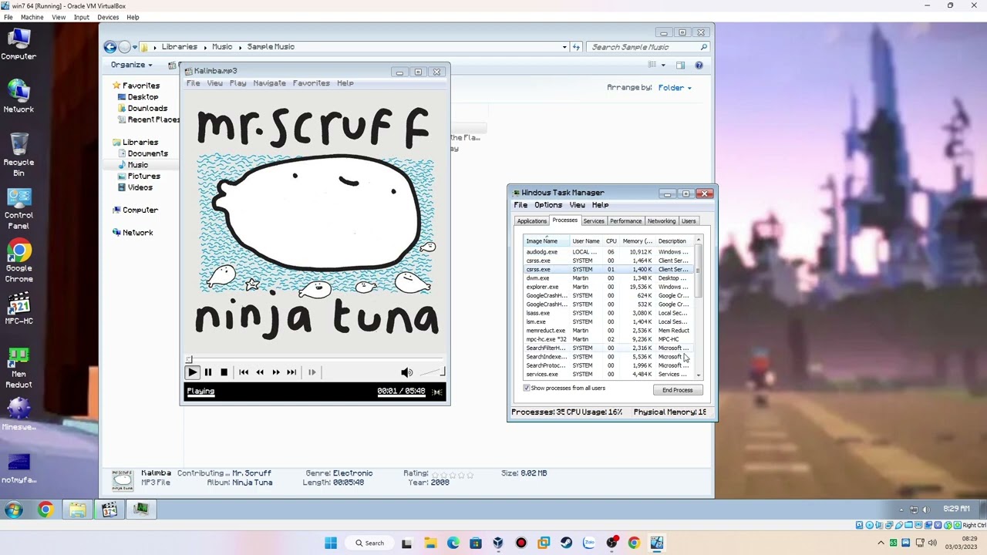
Task: Select the audiodg.exe process
Action: [609, 252]
